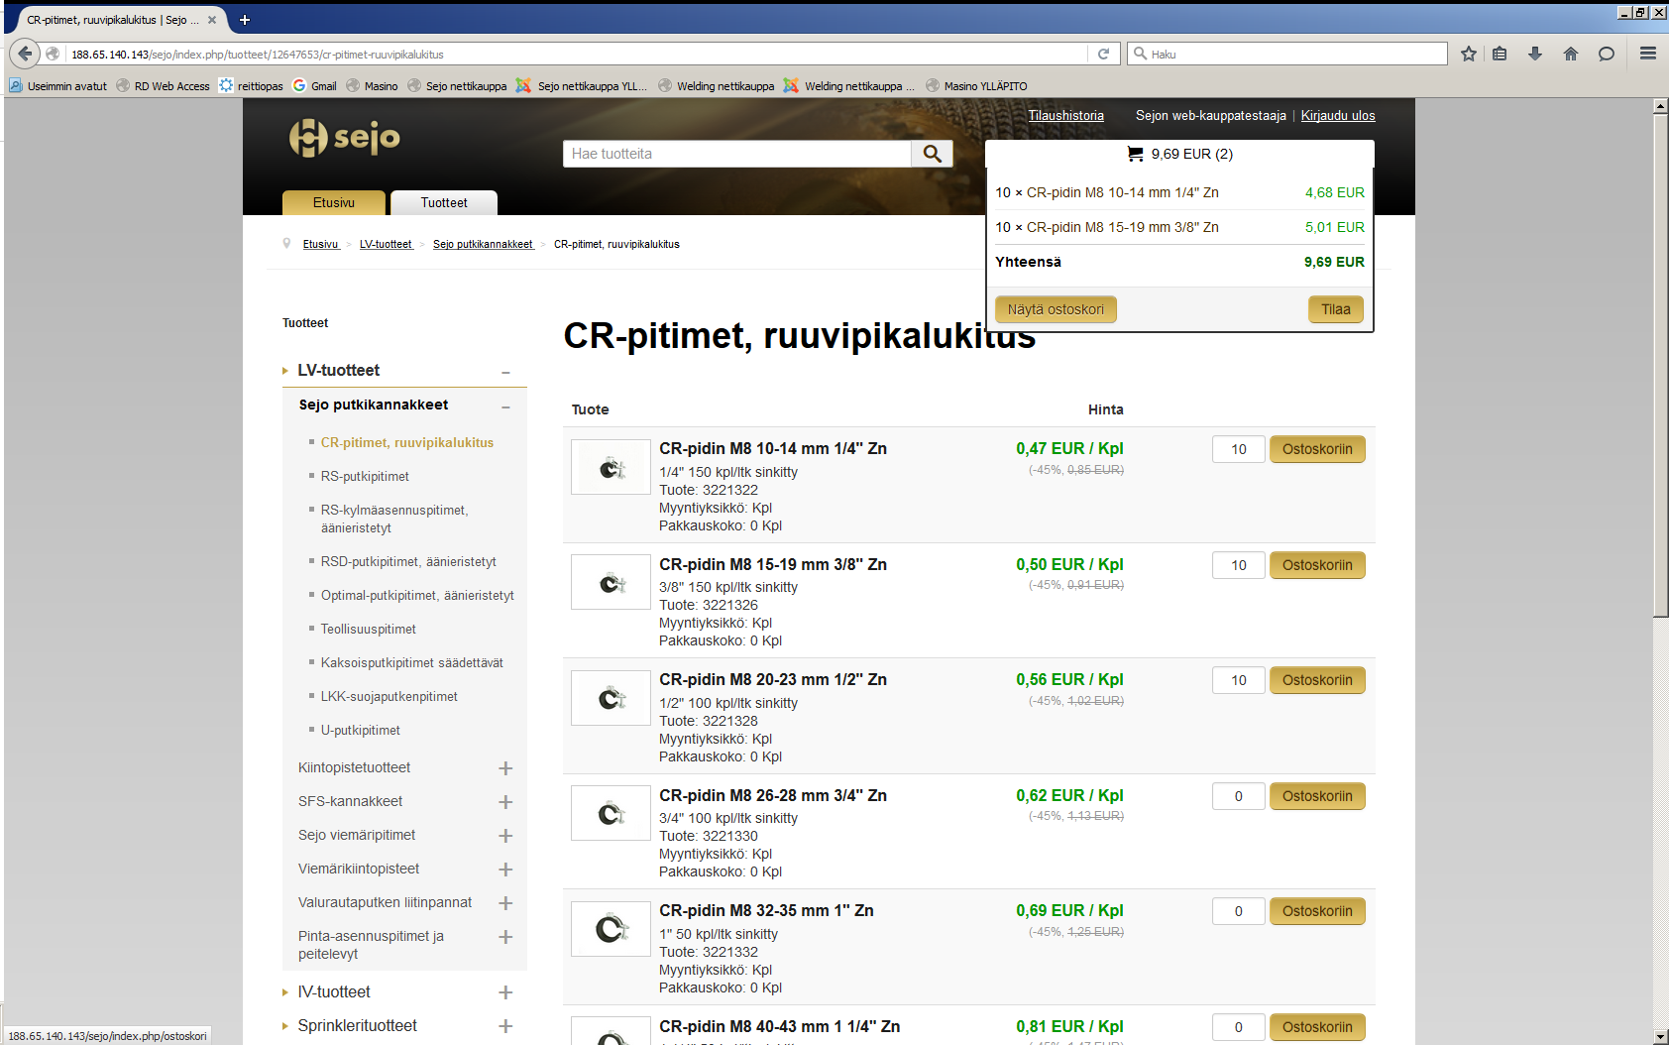Open LV-tuotteet breadcrumb link

[x=386, y=244]
